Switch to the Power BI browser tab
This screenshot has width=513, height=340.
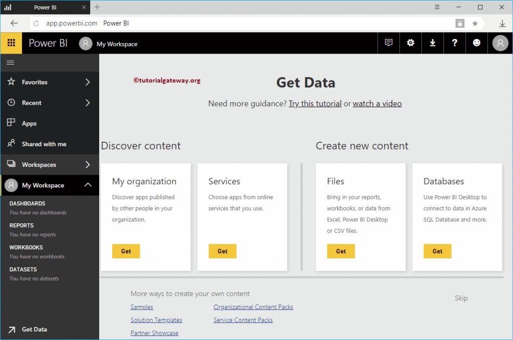point(45,7)
